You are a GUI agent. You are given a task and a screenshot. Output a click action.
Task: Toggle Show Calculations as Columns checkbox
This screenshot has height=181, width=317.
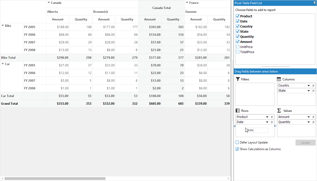[x=237, y=149]
